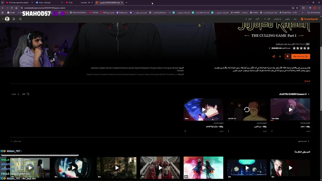The image size is (322, 181).
Task: Click the Crunchyroll logo
Action: (309, 19)
